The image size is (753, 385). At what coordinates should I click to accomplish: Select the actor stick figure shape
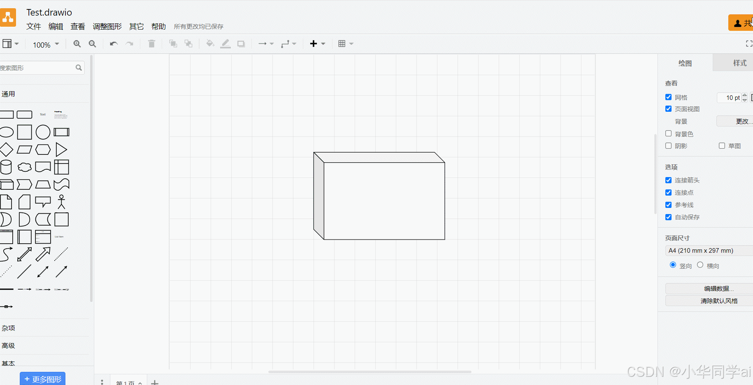(x=61, y=202)
